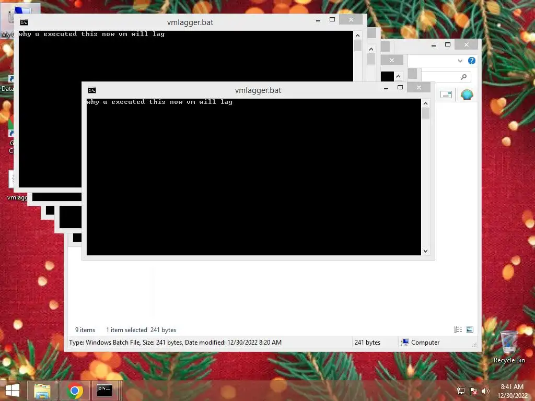Screen dimensions: 535x401
Task: Maximize the front vmlagger.bat console window
Action: [x=400, y=88]
